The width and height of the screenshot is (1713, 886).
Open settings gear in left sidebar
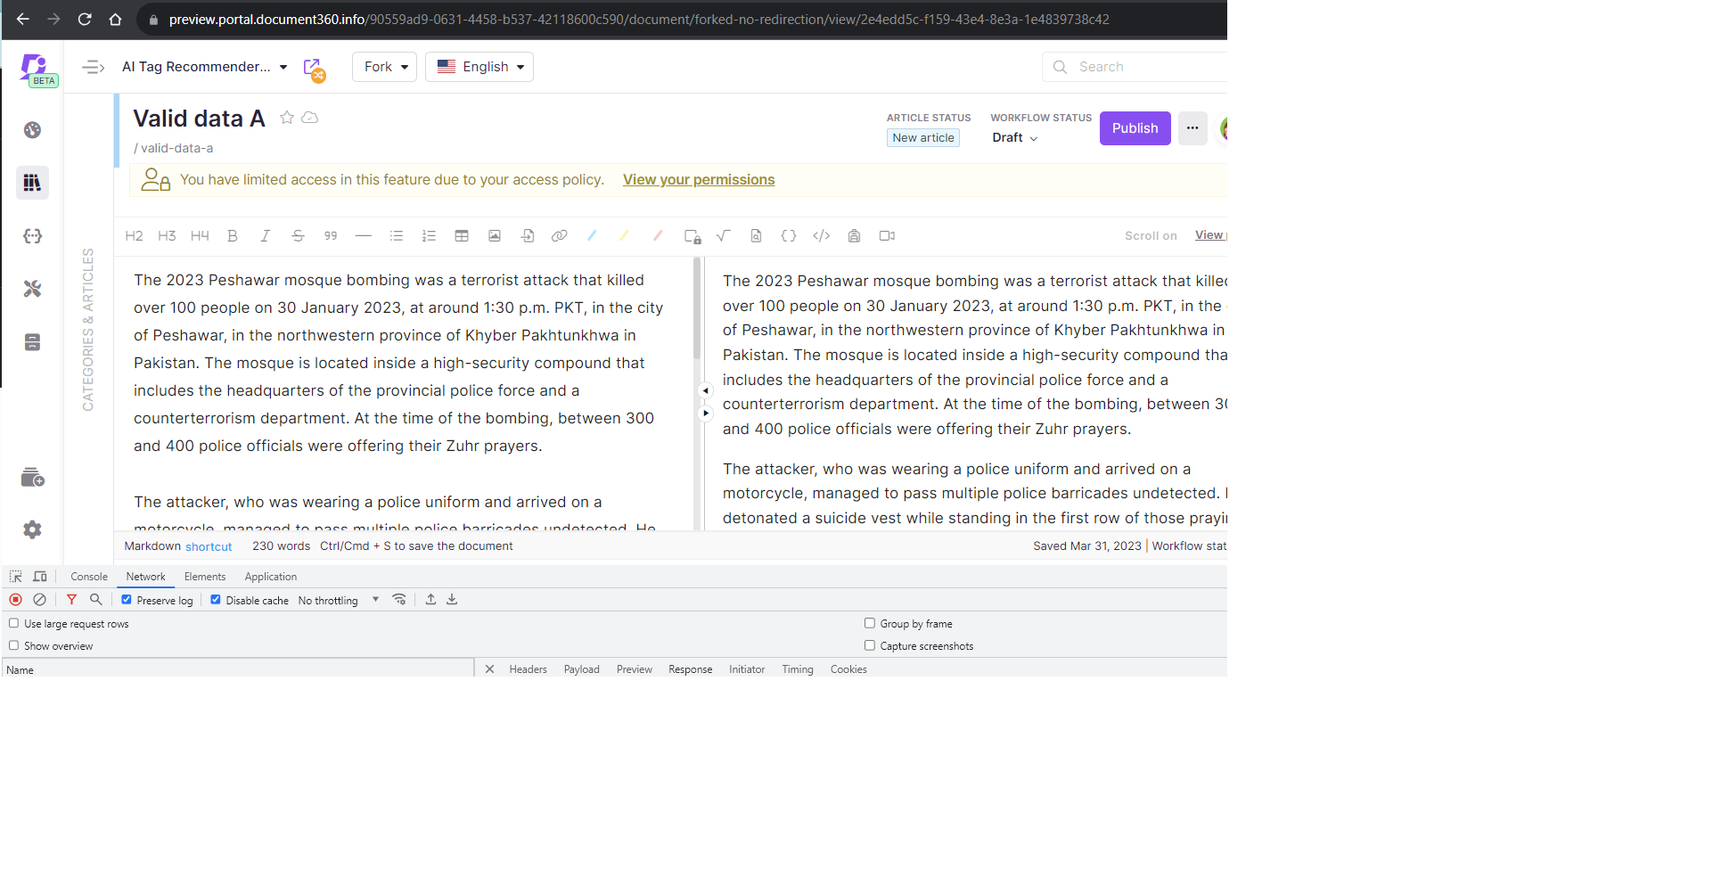pyautogui.click(x=33, y=529)
